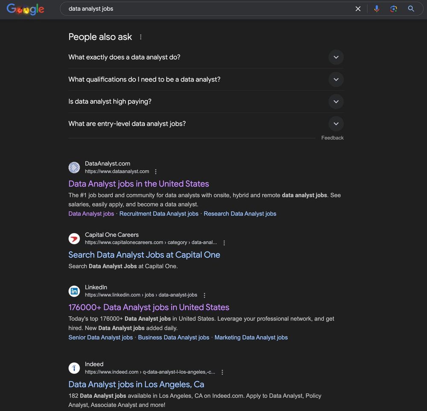Open 'Senior Data Analyst jobs' sitelink

click(100, 337)
